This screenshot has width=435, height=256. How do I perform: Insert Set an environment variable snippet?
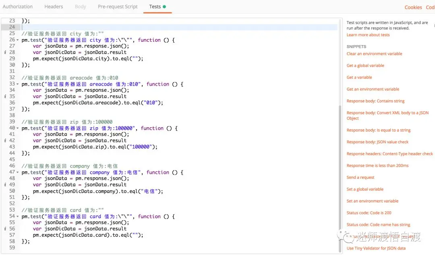(x=372, y=201)
